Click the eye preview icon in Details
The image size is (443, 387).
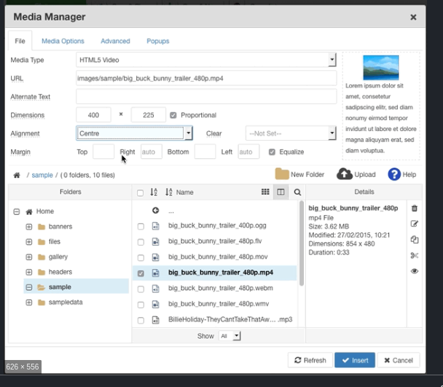[415, 271]
